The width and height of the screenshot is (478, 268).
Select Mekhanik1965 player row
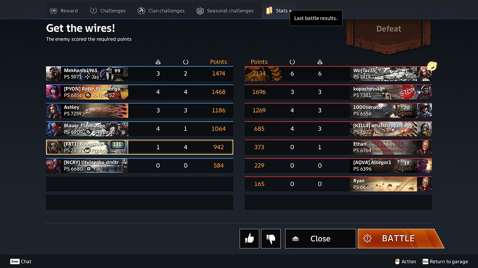[140, 73]
